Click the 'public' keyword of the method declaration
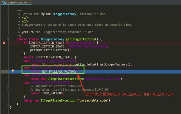181x114 pixels. 22,39
